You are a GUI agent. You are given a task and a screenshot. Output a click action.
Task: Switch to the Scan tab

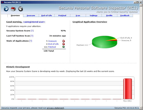tap(78, 15)
